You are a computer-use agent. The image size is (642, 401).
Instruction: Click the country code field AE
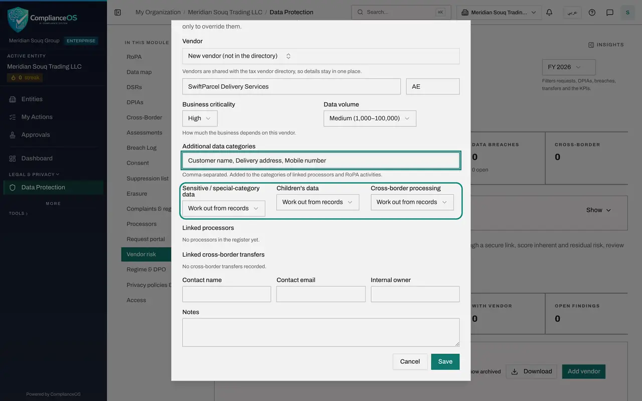tap(433, 86)
